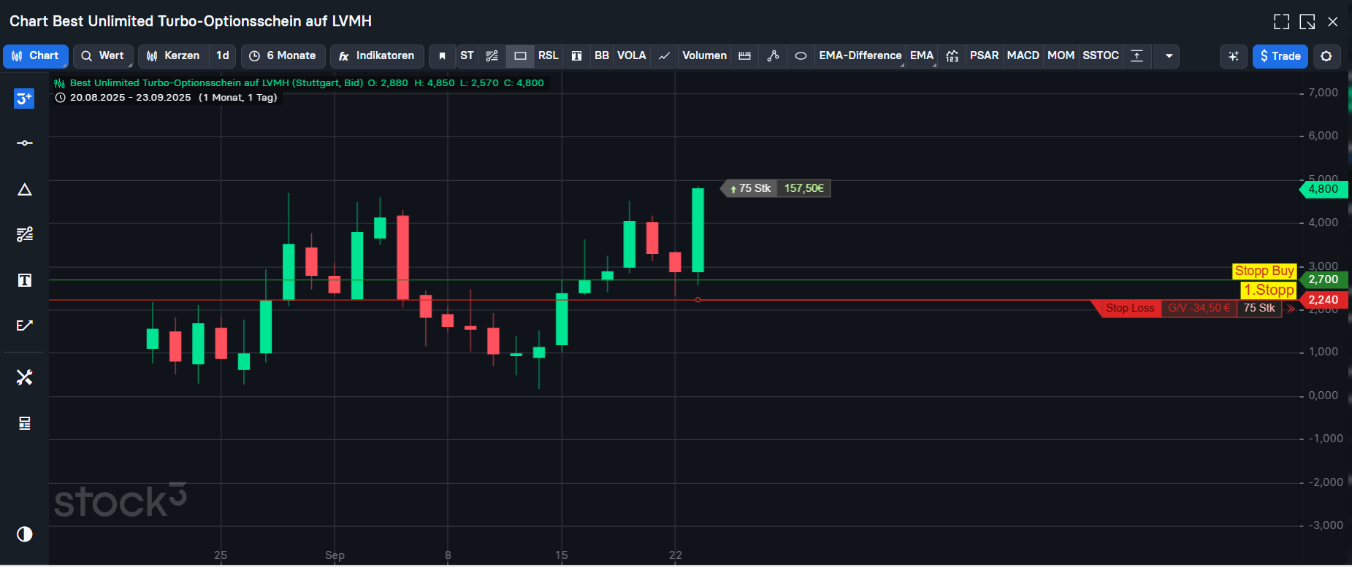Click the ruler measurement icon in toolbar
Image resolution: width=1352 pixels, height=567 pixels.
[x=744, y=56]
